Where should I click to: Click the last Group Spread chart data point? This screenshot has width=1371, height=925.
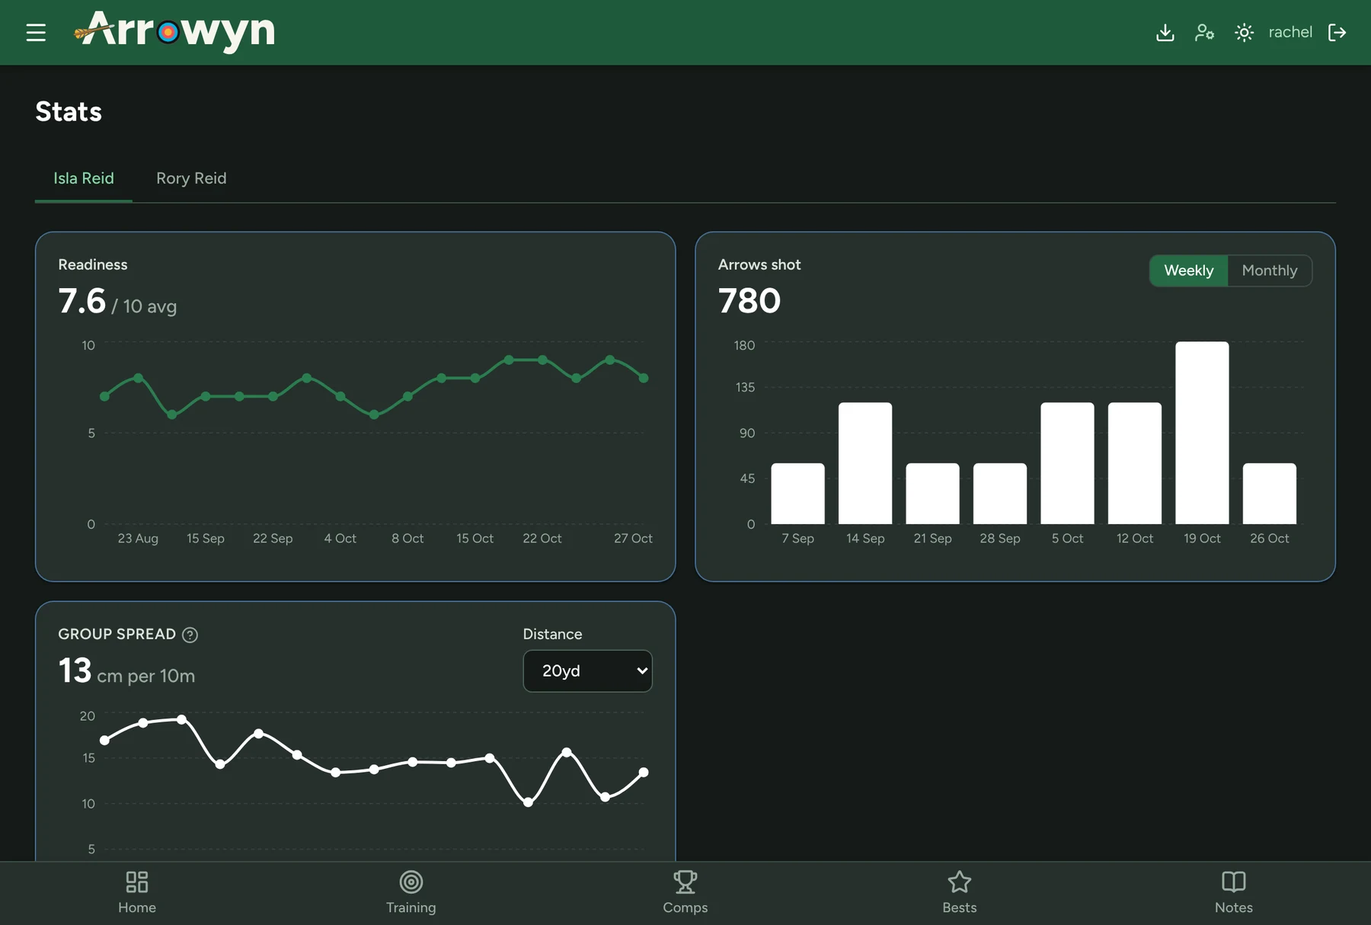point(644,773)
